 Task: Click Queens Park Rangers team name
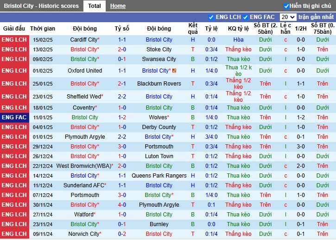159,176
